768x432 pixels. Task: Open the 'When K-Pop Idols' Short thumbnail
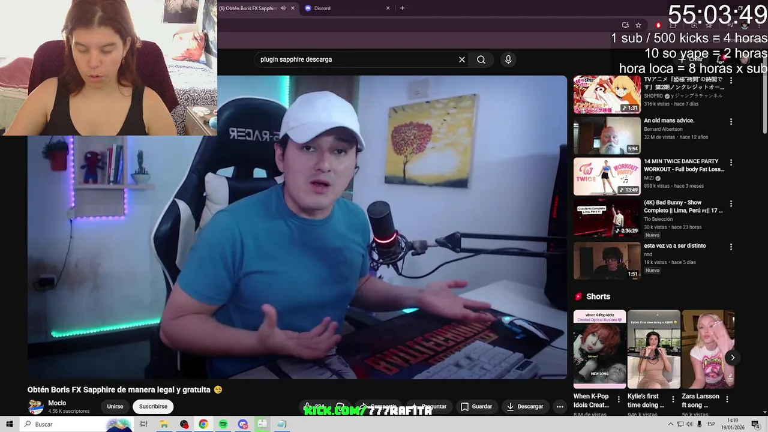[599, 349]
